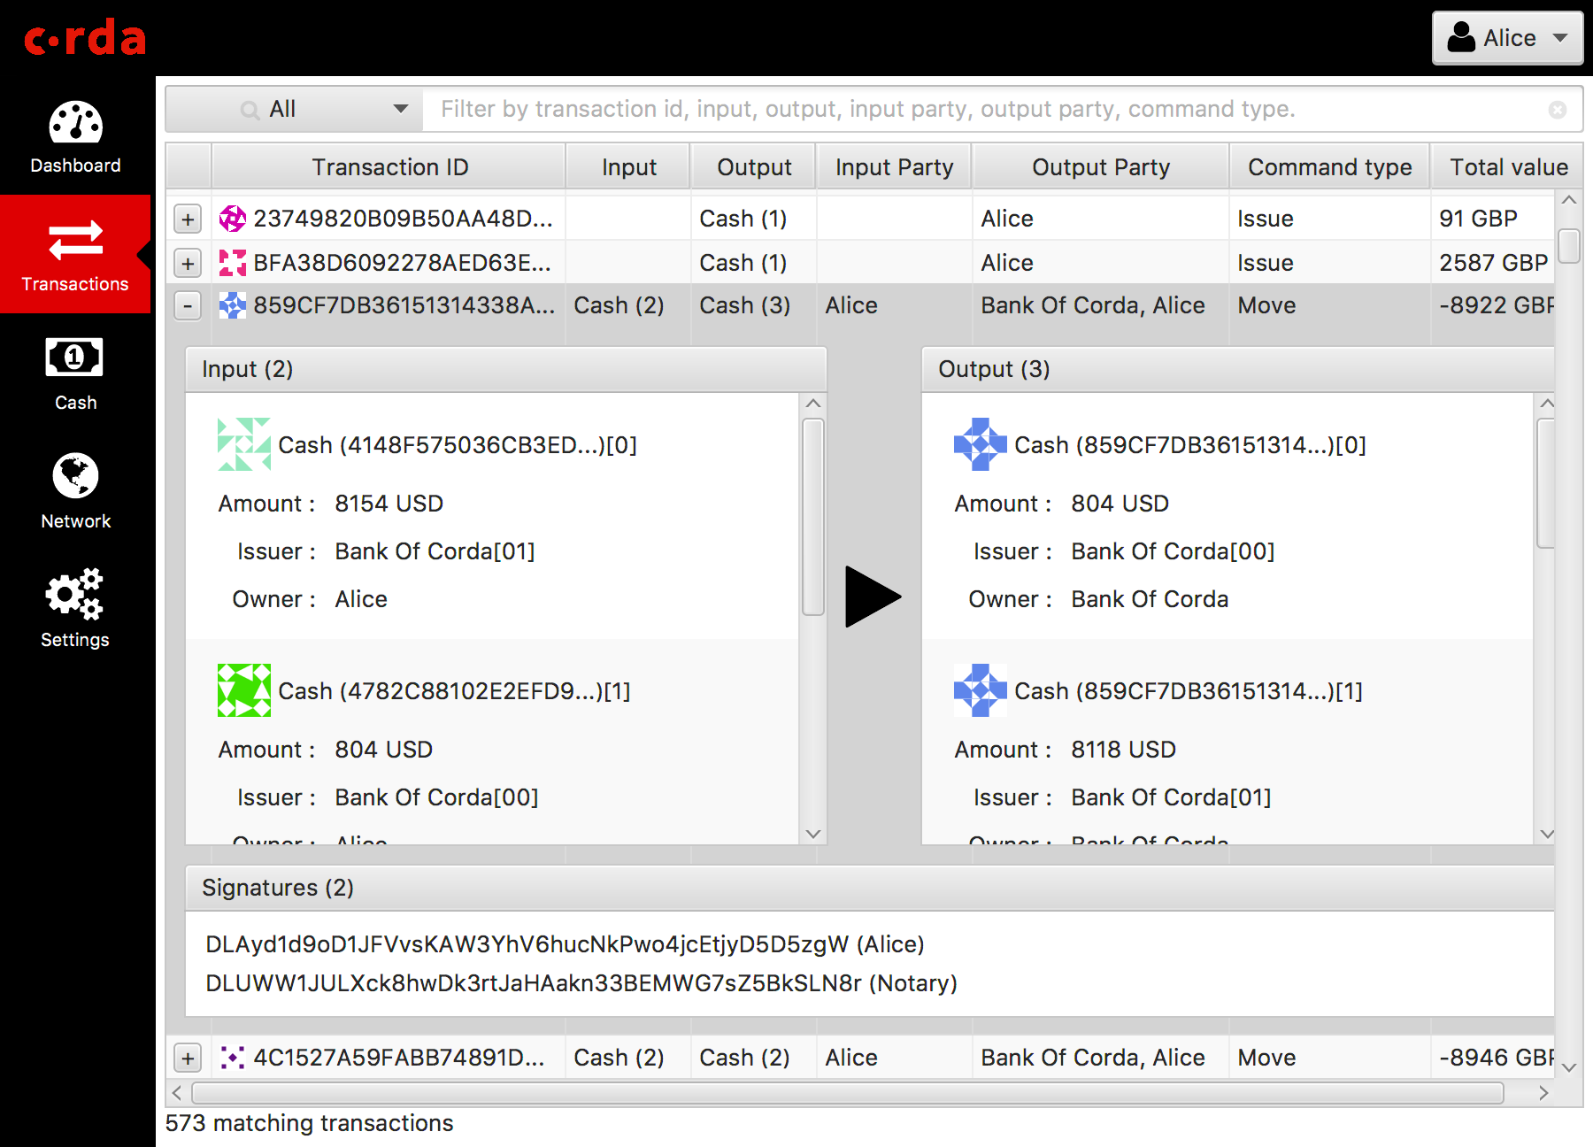Sort by Total value column header
The width and height of the screenshot is (1593, 1147).
1508,166
